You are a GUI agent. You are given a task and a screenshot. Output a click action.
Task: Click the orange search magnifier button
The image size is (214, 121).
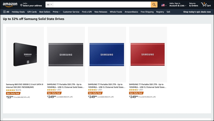click(154, 5)
